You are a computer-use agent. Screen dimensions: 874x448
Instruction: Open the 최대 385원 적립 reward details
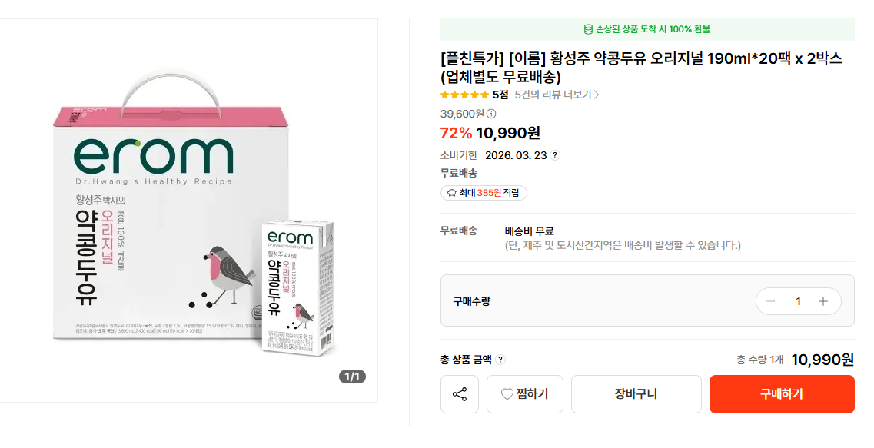[x=484, y=193]
